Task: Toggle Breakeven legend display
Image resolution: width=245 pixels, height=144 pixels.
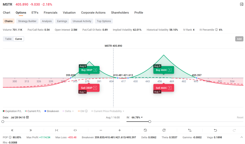Action: [52, 111]
